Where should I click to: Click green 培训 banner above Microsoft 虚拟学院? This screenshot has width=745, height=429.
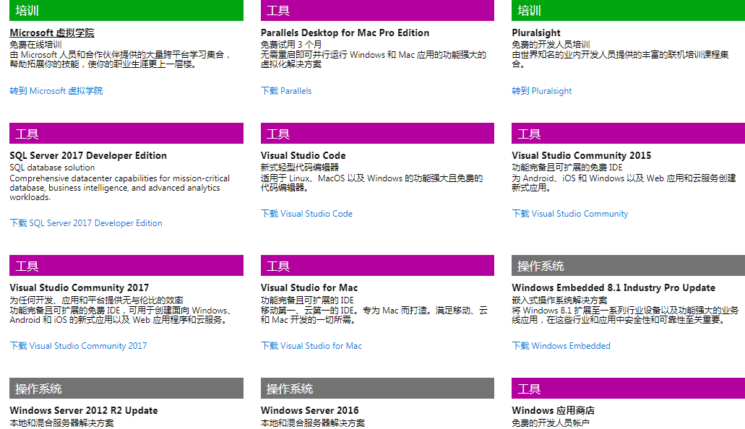[x=126, y=10]
